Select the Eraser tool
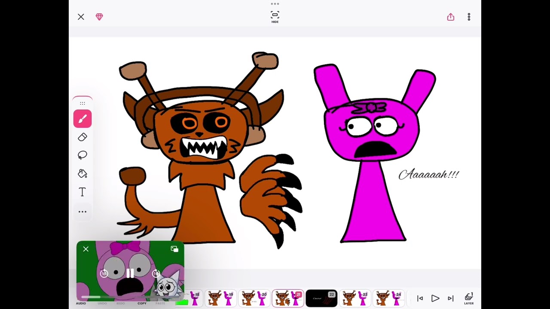550x309 pixels. tap(82, 137)
